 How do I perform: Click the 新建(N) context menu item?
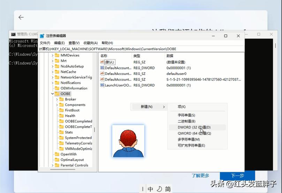click(x=149, y=107)
